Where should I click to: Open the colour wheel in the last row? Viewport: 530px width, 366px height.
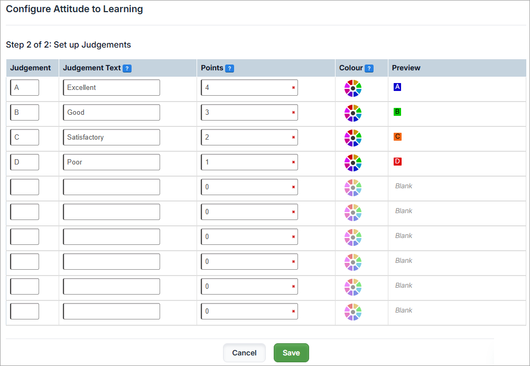click(352, 312)
